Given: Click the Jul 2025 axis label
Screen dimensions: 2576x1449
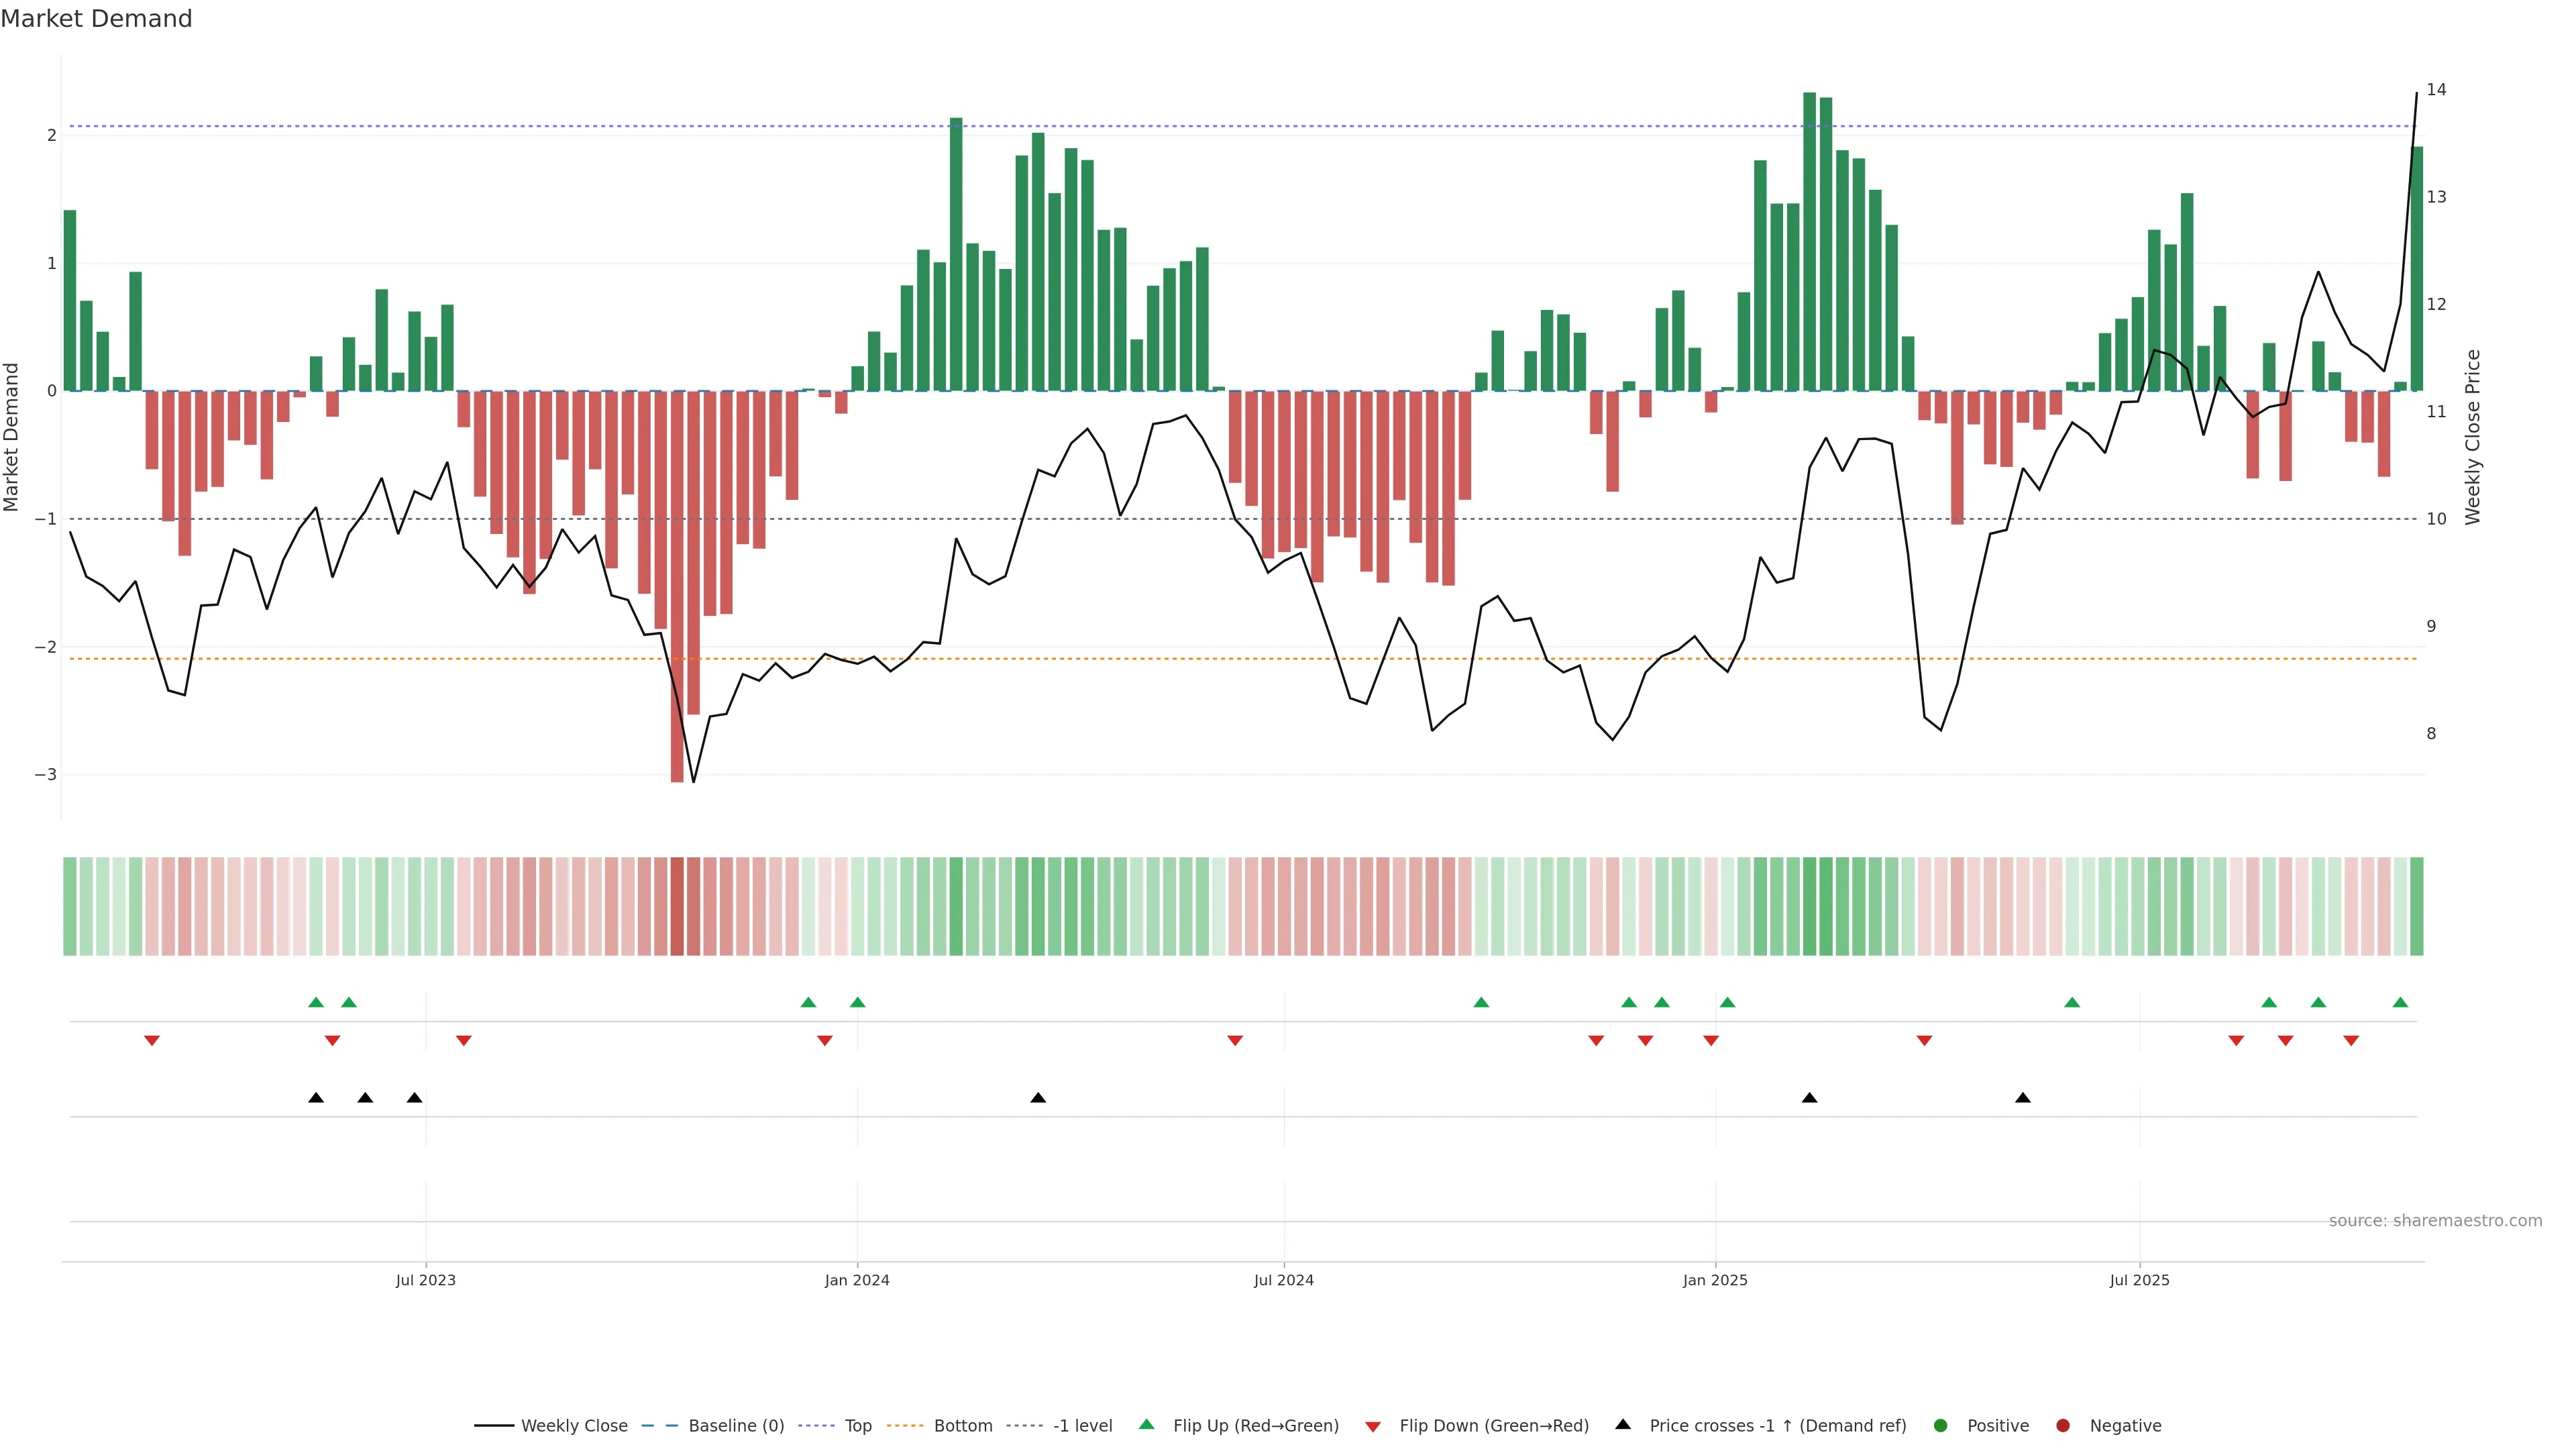Looking at the screenshot, I should (2139, 1281).
